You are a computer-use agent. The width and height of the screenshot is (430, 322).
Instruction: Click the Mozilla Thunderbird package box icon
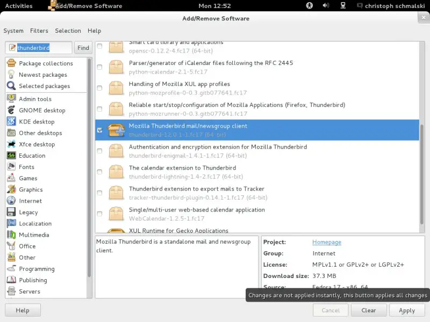tap(116, 130)
